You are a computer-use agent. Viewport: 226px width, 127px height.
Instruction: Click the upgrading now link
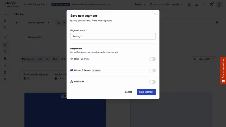103,5
